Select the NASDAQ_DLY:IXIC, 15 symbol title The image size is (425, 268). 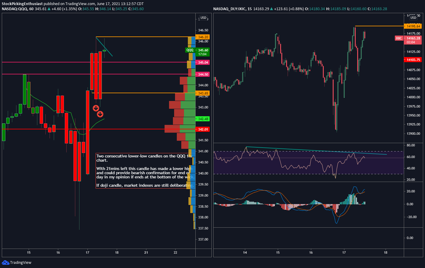point(232,9)
